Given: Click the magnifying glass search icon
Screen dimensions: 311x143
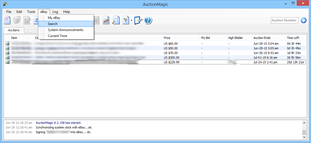Looking at the screenshot, I should point(116,20).
